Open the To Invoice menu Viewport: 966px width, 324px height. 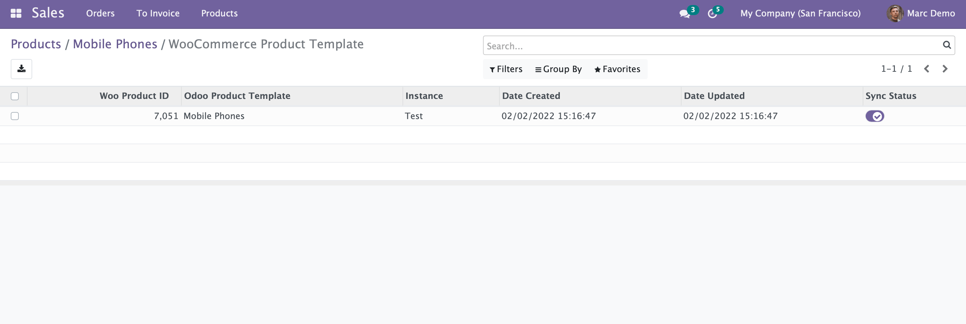(x=158, y=13)
